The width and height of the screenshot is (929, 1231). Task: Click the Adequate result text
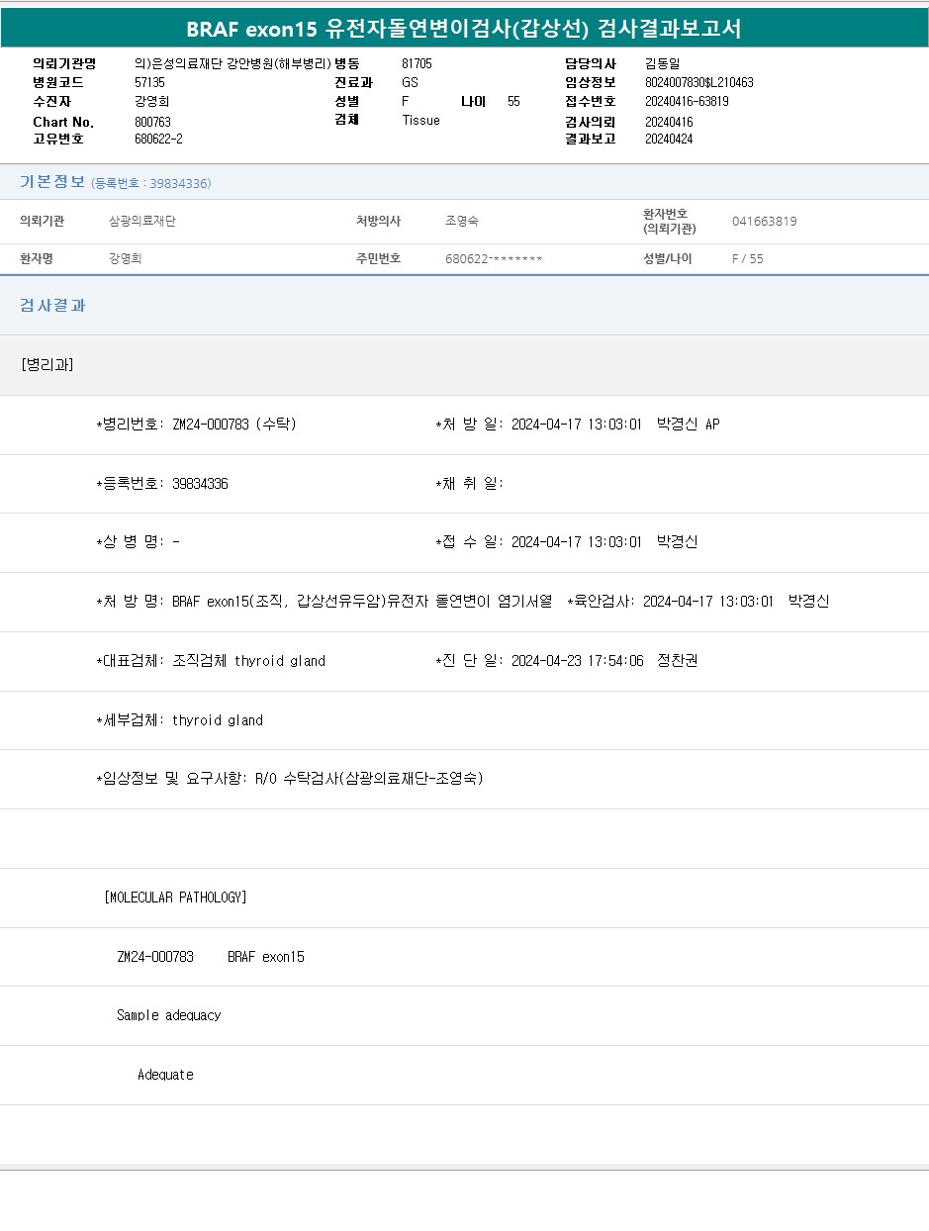click(165, 1075)
